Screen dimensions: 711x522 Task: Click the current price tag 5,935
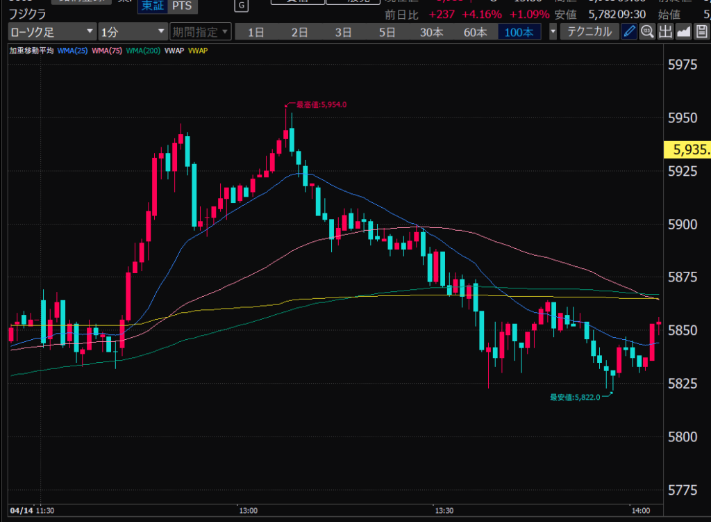click(687, 149)
